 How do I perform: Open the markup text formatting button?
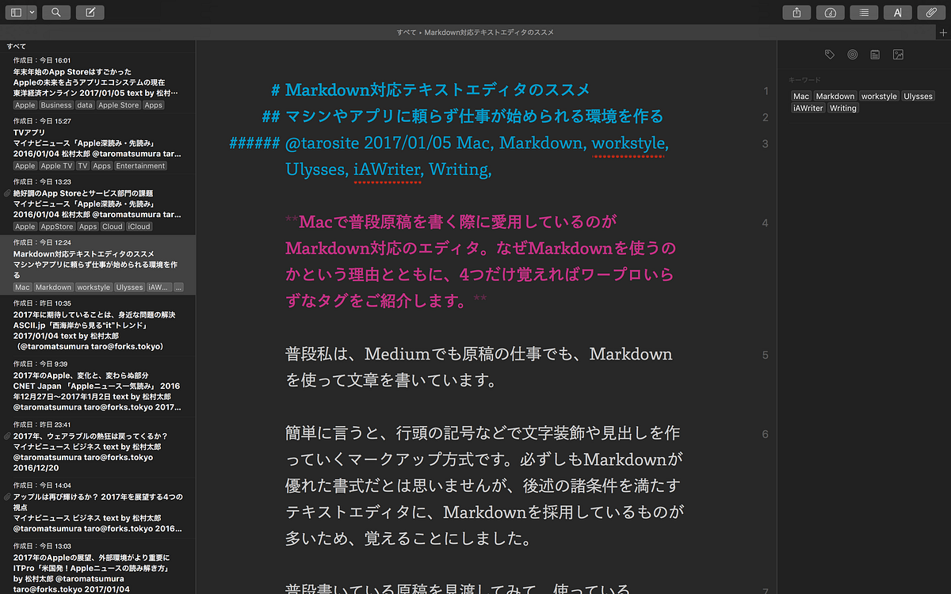[x=898, y=13]
